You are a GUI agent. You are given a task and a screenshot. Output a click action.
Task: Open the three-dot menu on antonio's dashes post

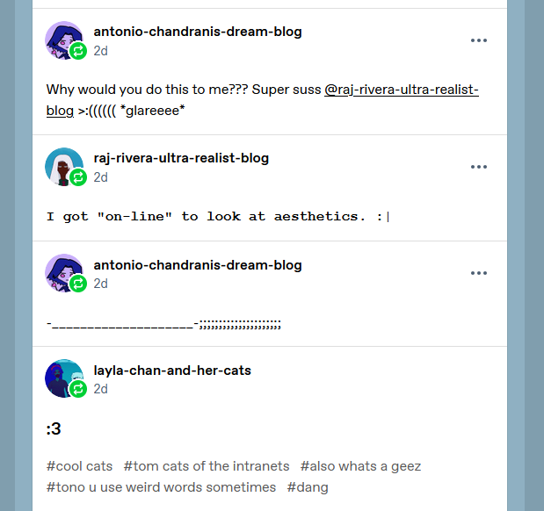479,273
